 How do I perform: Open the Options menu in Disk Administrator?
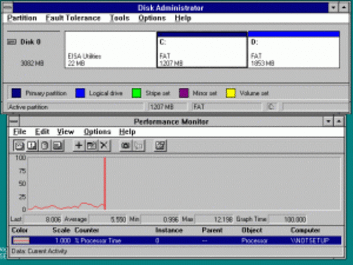152,18
